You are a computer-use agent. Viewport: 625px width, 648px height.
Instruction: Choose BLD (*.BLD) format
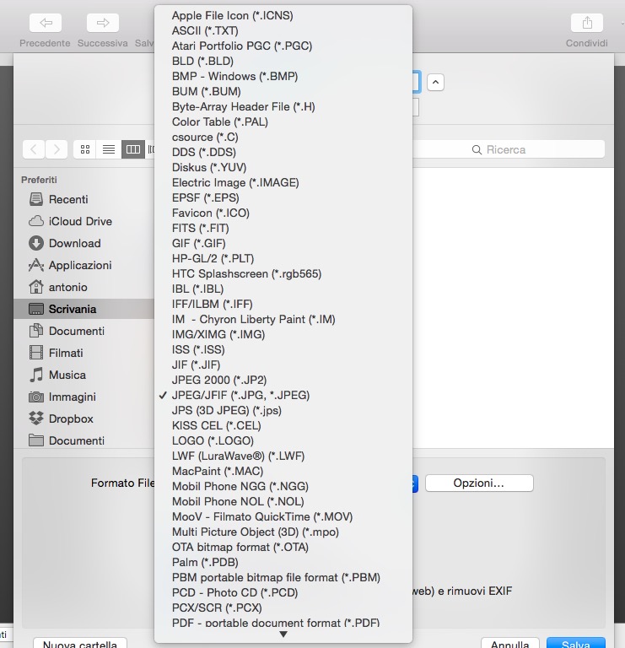283,61
